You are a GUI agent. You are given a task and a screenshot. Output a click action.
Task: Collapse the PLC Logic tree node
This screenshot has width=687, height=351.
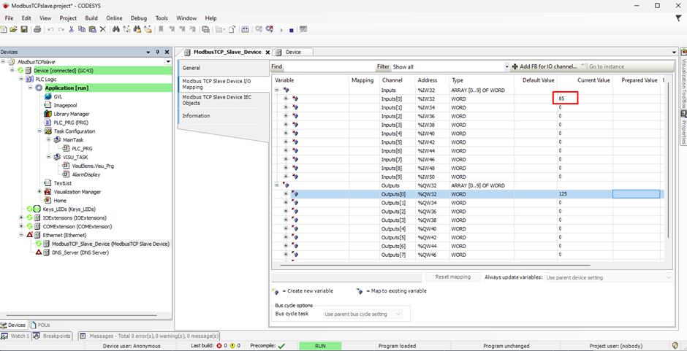pyautogui.click(x=21, y=80)
